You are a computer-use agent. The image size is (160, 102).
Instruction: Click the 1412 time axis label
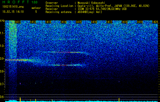click(x=33, y=22)
